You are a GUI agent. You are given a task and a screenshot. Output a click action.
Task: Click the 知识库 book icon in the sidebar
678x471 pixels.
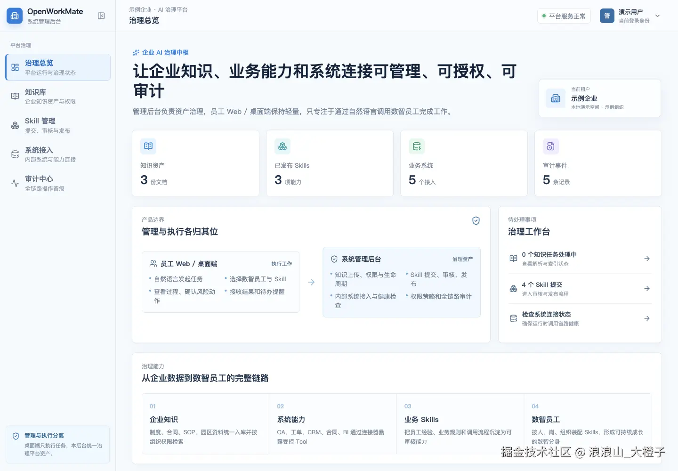[x=15, y=96]
